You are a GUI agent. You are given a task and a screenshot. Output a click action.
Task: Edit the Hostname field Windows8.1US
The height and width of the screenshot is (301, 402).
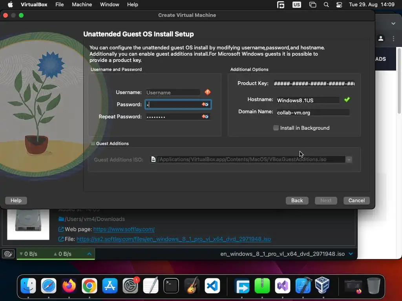308,100
